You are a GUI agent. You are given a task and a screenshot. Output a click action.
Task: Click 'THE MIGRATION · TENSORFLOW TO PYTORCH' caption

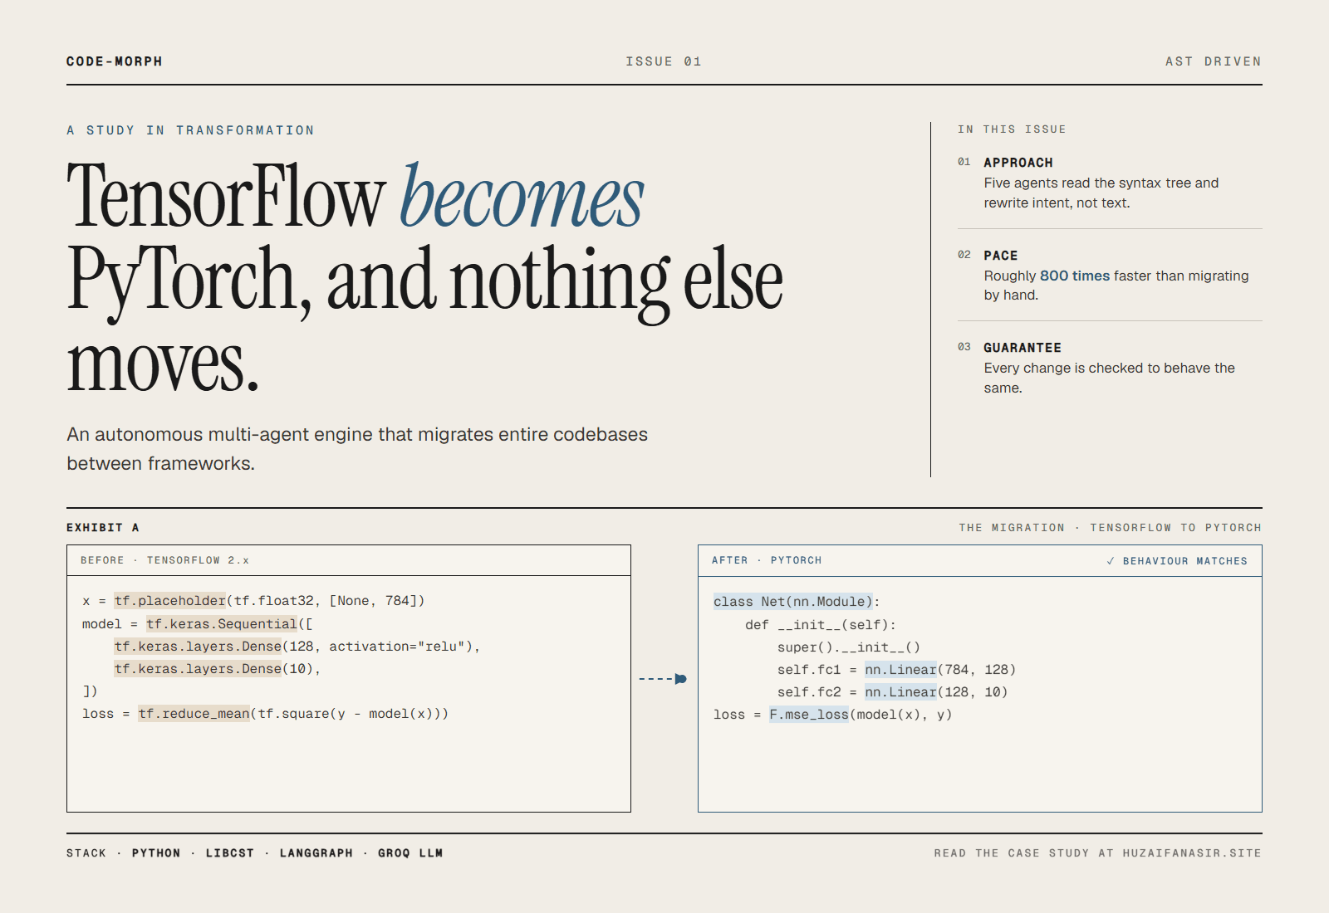[1110, 528]
